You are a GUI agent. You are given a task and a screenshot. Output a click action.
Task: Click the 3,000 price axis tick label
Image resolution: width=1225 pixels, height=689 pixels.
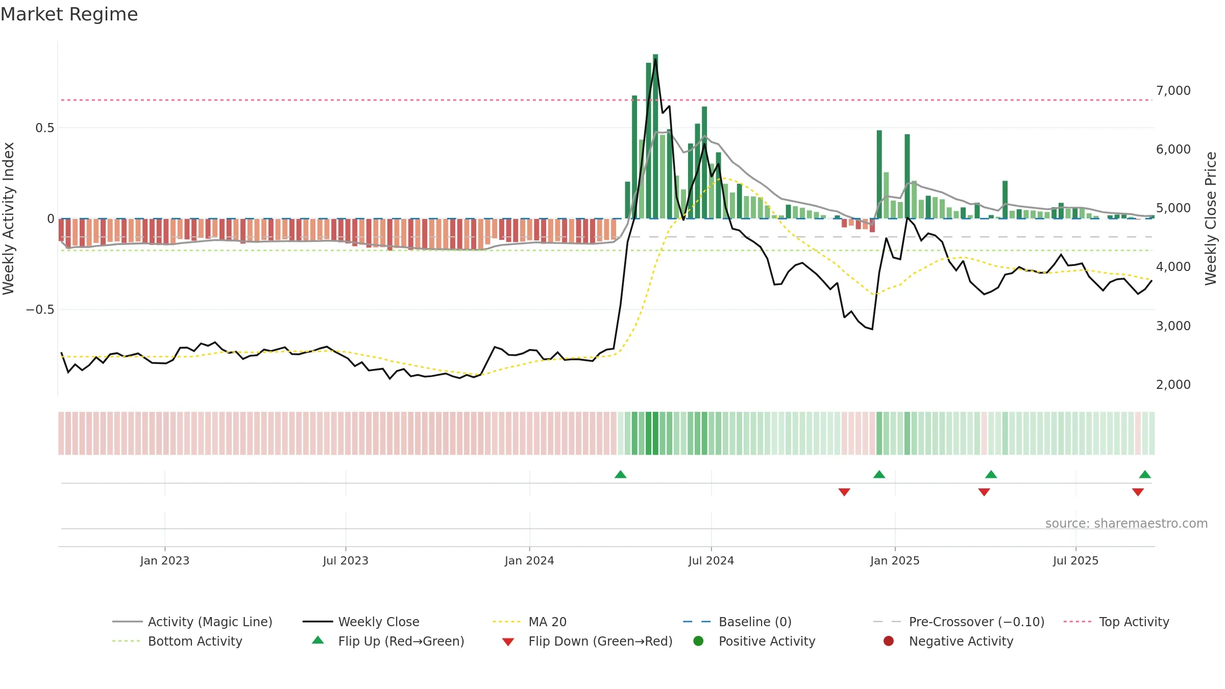tap(1173, 326)
